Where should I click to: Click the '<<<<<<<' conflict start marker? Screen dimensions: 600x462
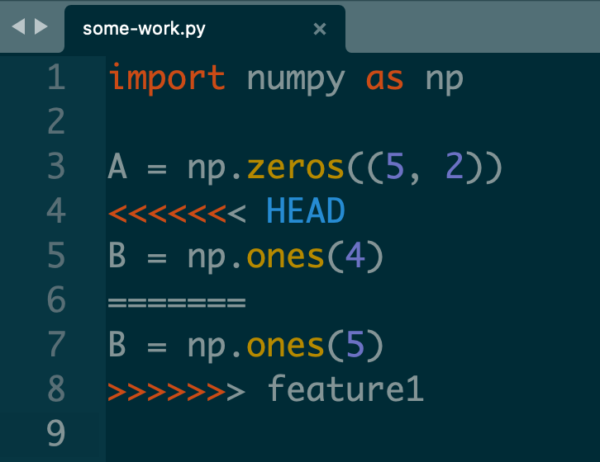177,213
